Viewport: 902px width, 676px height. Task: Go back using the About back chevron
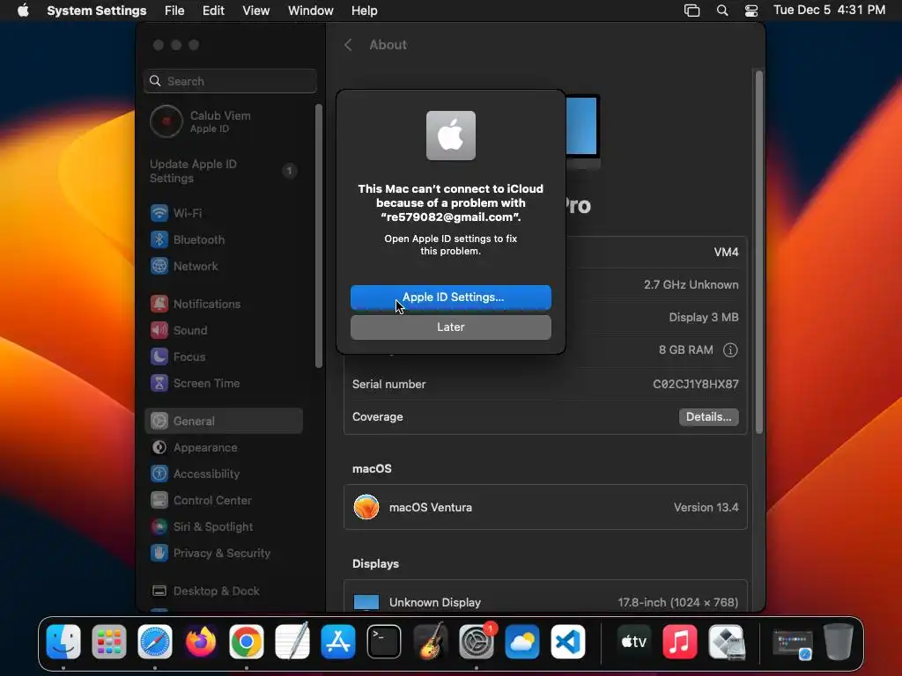348,45
